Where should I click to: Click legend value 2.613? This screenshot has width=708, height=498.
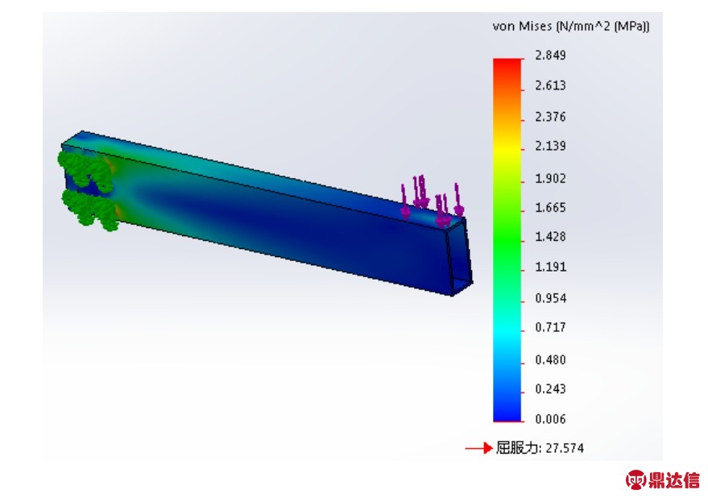coord(550,85)
